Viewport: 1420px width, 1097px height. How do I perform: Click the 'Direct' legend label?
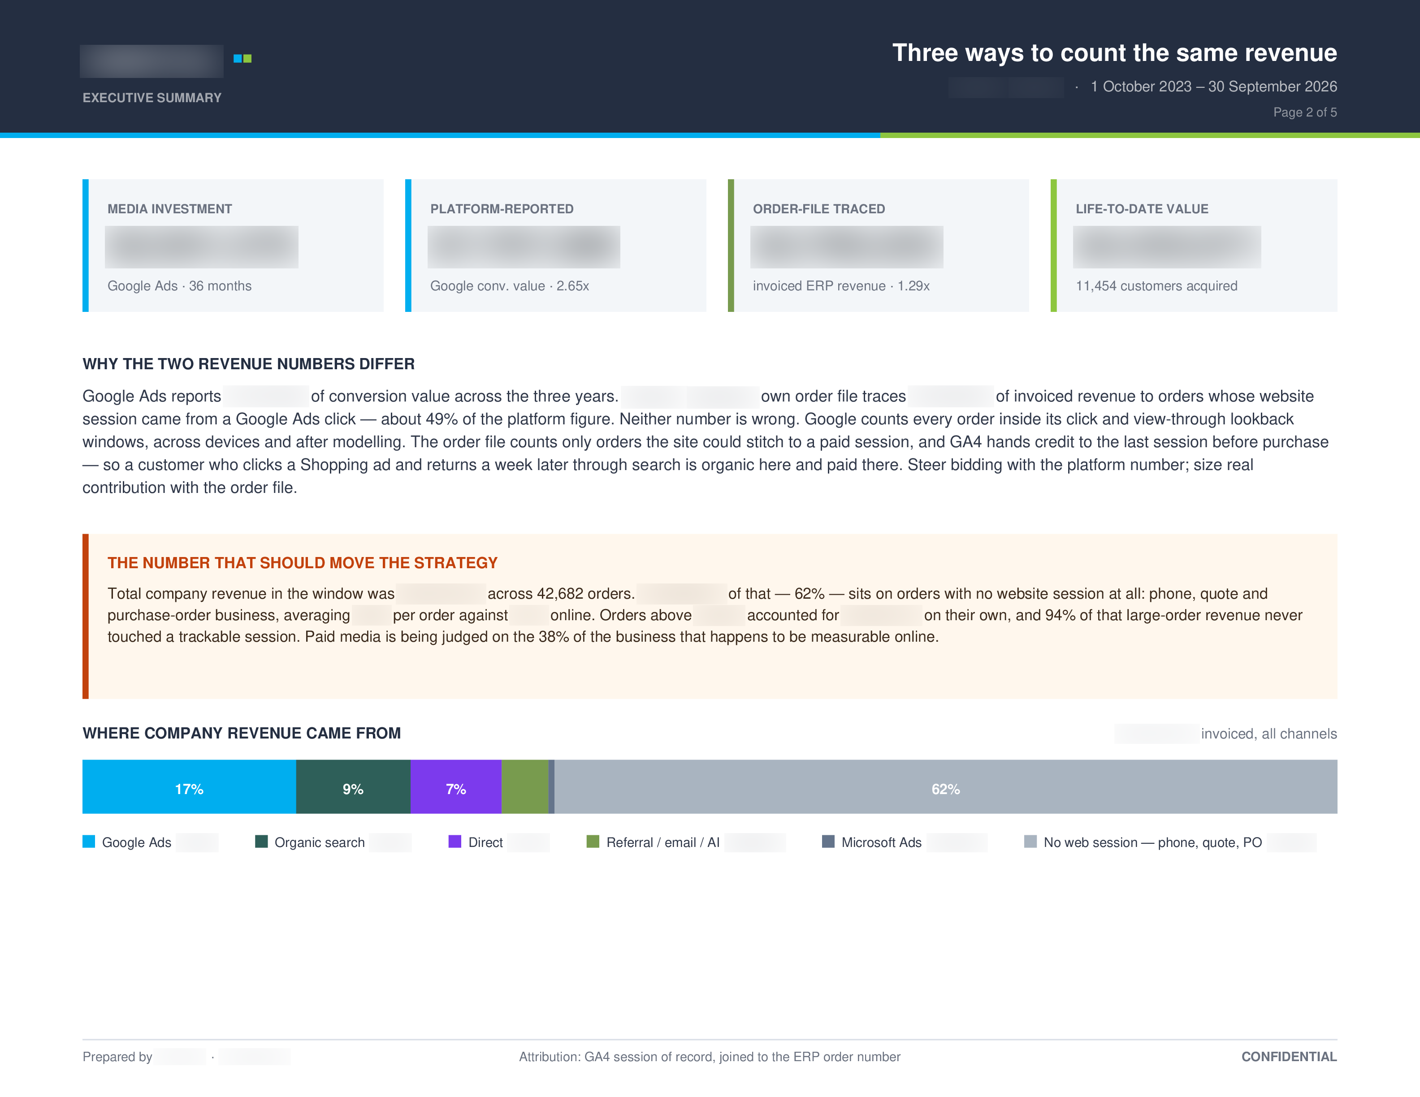pyautogui.click(x=486, y=842)
